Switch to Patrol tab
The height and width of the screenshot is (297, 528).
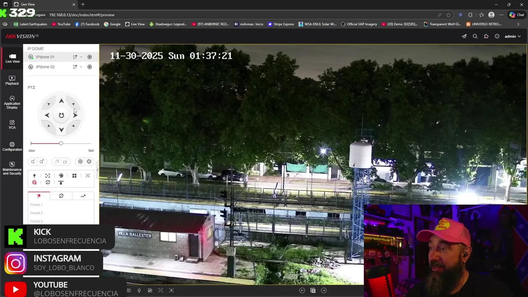tap(61, 196)
